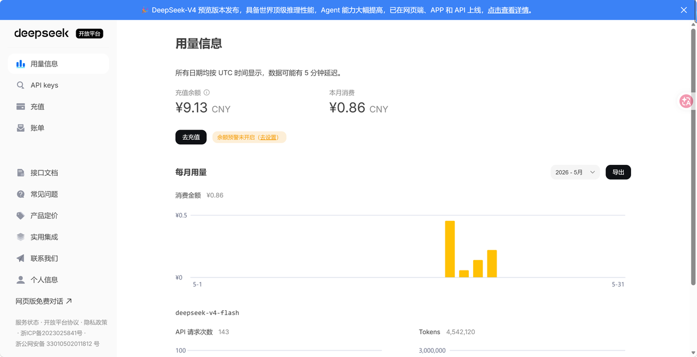Click the ¥9.13 CNY balance value
The width and height of the screenshot is (697, 357).
[x=203, y=108]
